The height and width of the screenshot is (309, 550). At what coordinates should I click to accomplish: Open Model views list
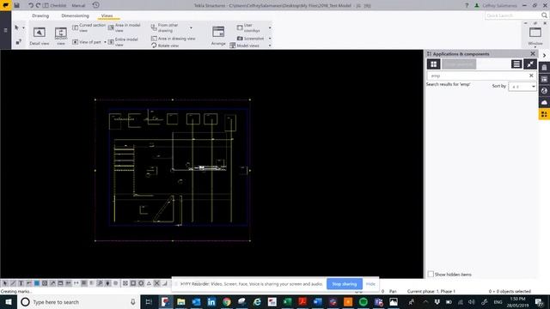(244, 45)
